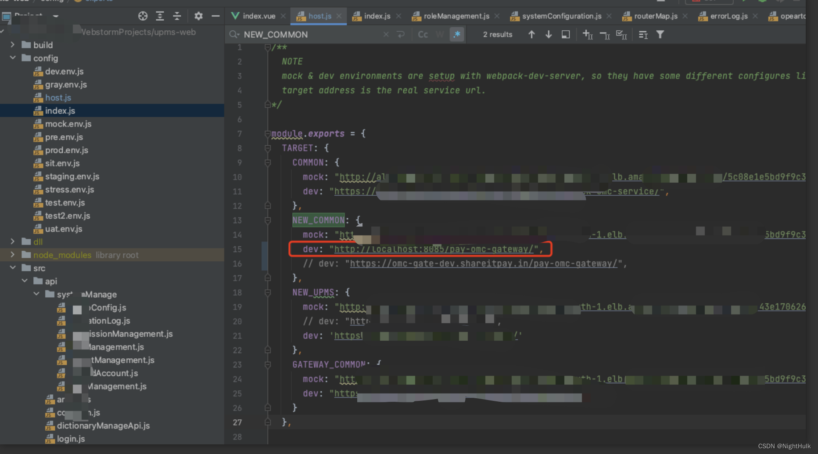
Task: Open search history magnifier icon
Action: (234, 34)
